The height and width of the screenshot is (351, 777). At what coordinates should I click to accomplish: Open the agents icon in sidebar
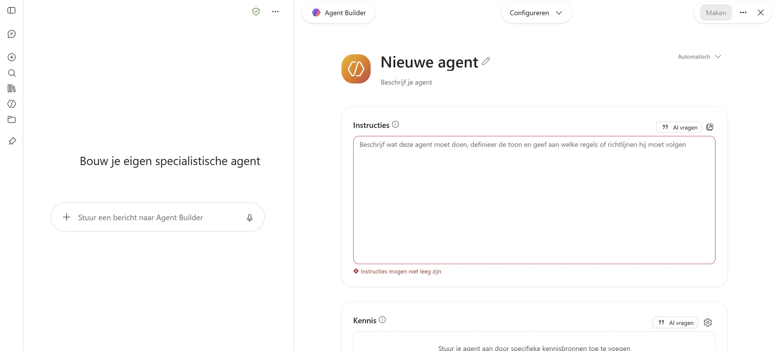tap(12, 104)
